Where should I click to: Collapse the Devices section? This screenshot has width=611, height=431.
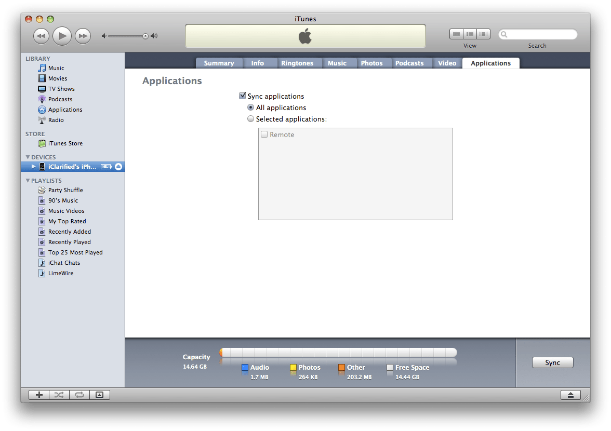28,157
